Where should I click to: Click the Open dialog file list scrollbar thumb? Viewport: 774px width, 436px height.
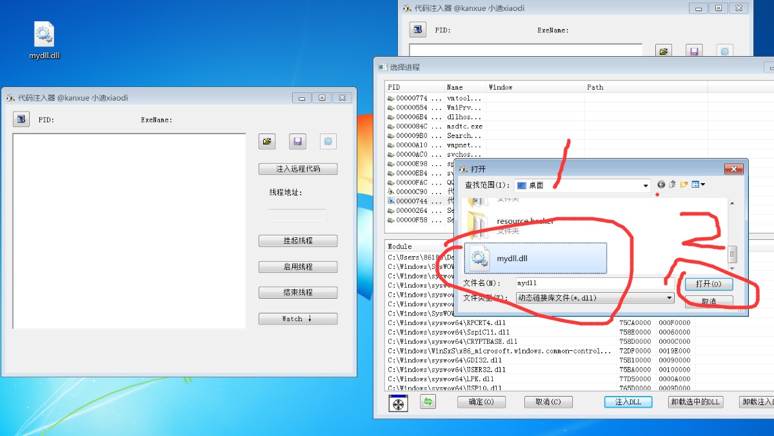click(x=732, y=254)
